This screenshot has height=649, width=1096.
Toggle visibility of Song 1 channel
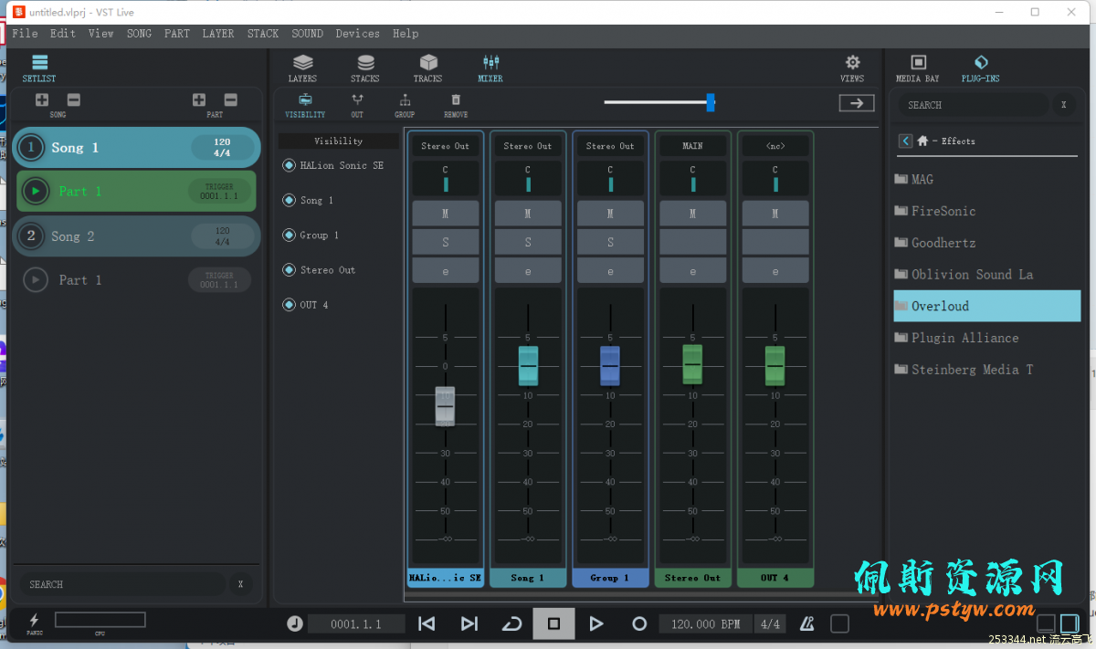point(290,200)
